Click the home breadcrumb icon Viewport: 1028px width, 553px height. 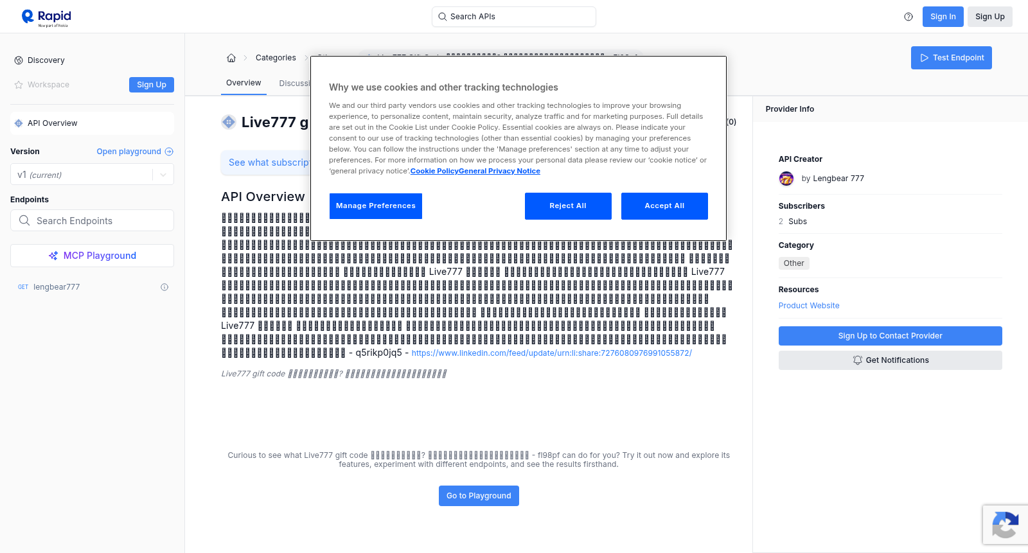[x=231, y=58]
